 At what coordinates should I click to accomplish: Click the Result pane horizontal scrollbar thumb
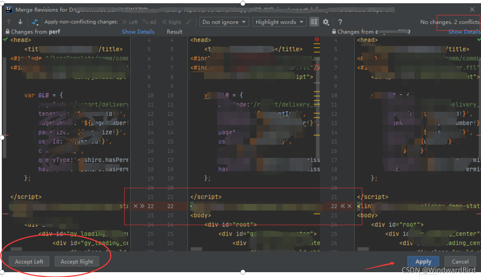pos(196,249)
